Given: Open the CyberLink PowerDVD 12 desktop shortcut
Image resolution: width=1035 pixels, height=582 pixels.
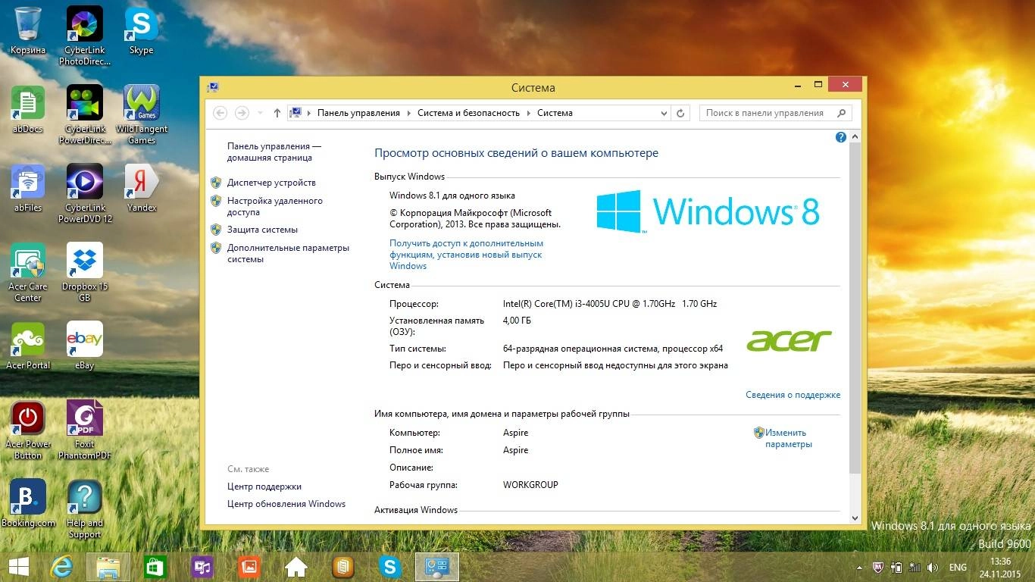Looking at the screenshot, I should tap(85, 193).
